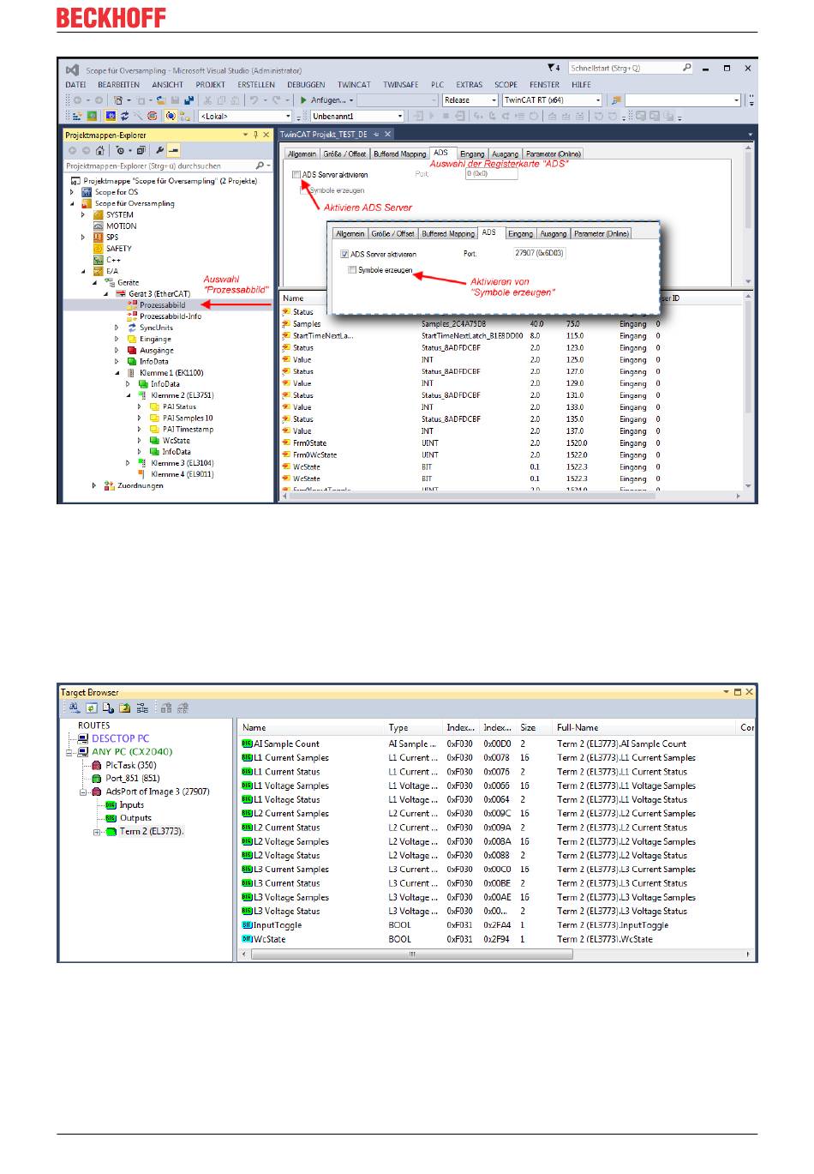Click Collapse All icon in Projektmappen-Explorer toolbar
814x1174 pixels.
141,150
